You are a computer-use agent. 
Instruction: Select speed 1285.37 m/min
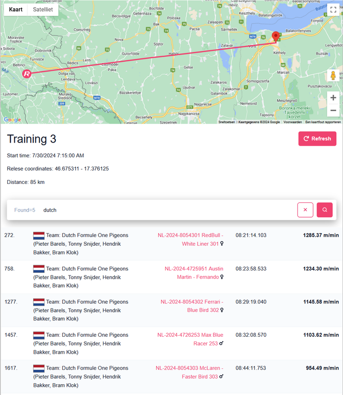[x=321, y=235]
